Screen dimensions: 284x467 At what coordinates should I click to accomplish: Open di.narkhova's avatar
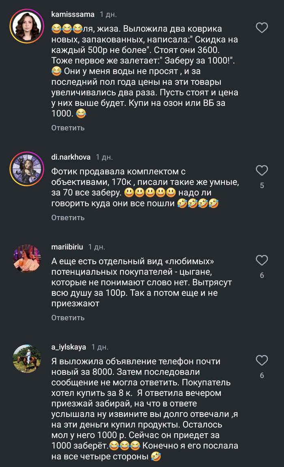click(27, 168)
